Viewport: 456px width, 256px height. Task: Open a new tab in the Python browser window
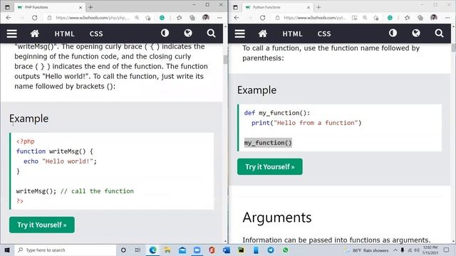[x=318, y=7]
